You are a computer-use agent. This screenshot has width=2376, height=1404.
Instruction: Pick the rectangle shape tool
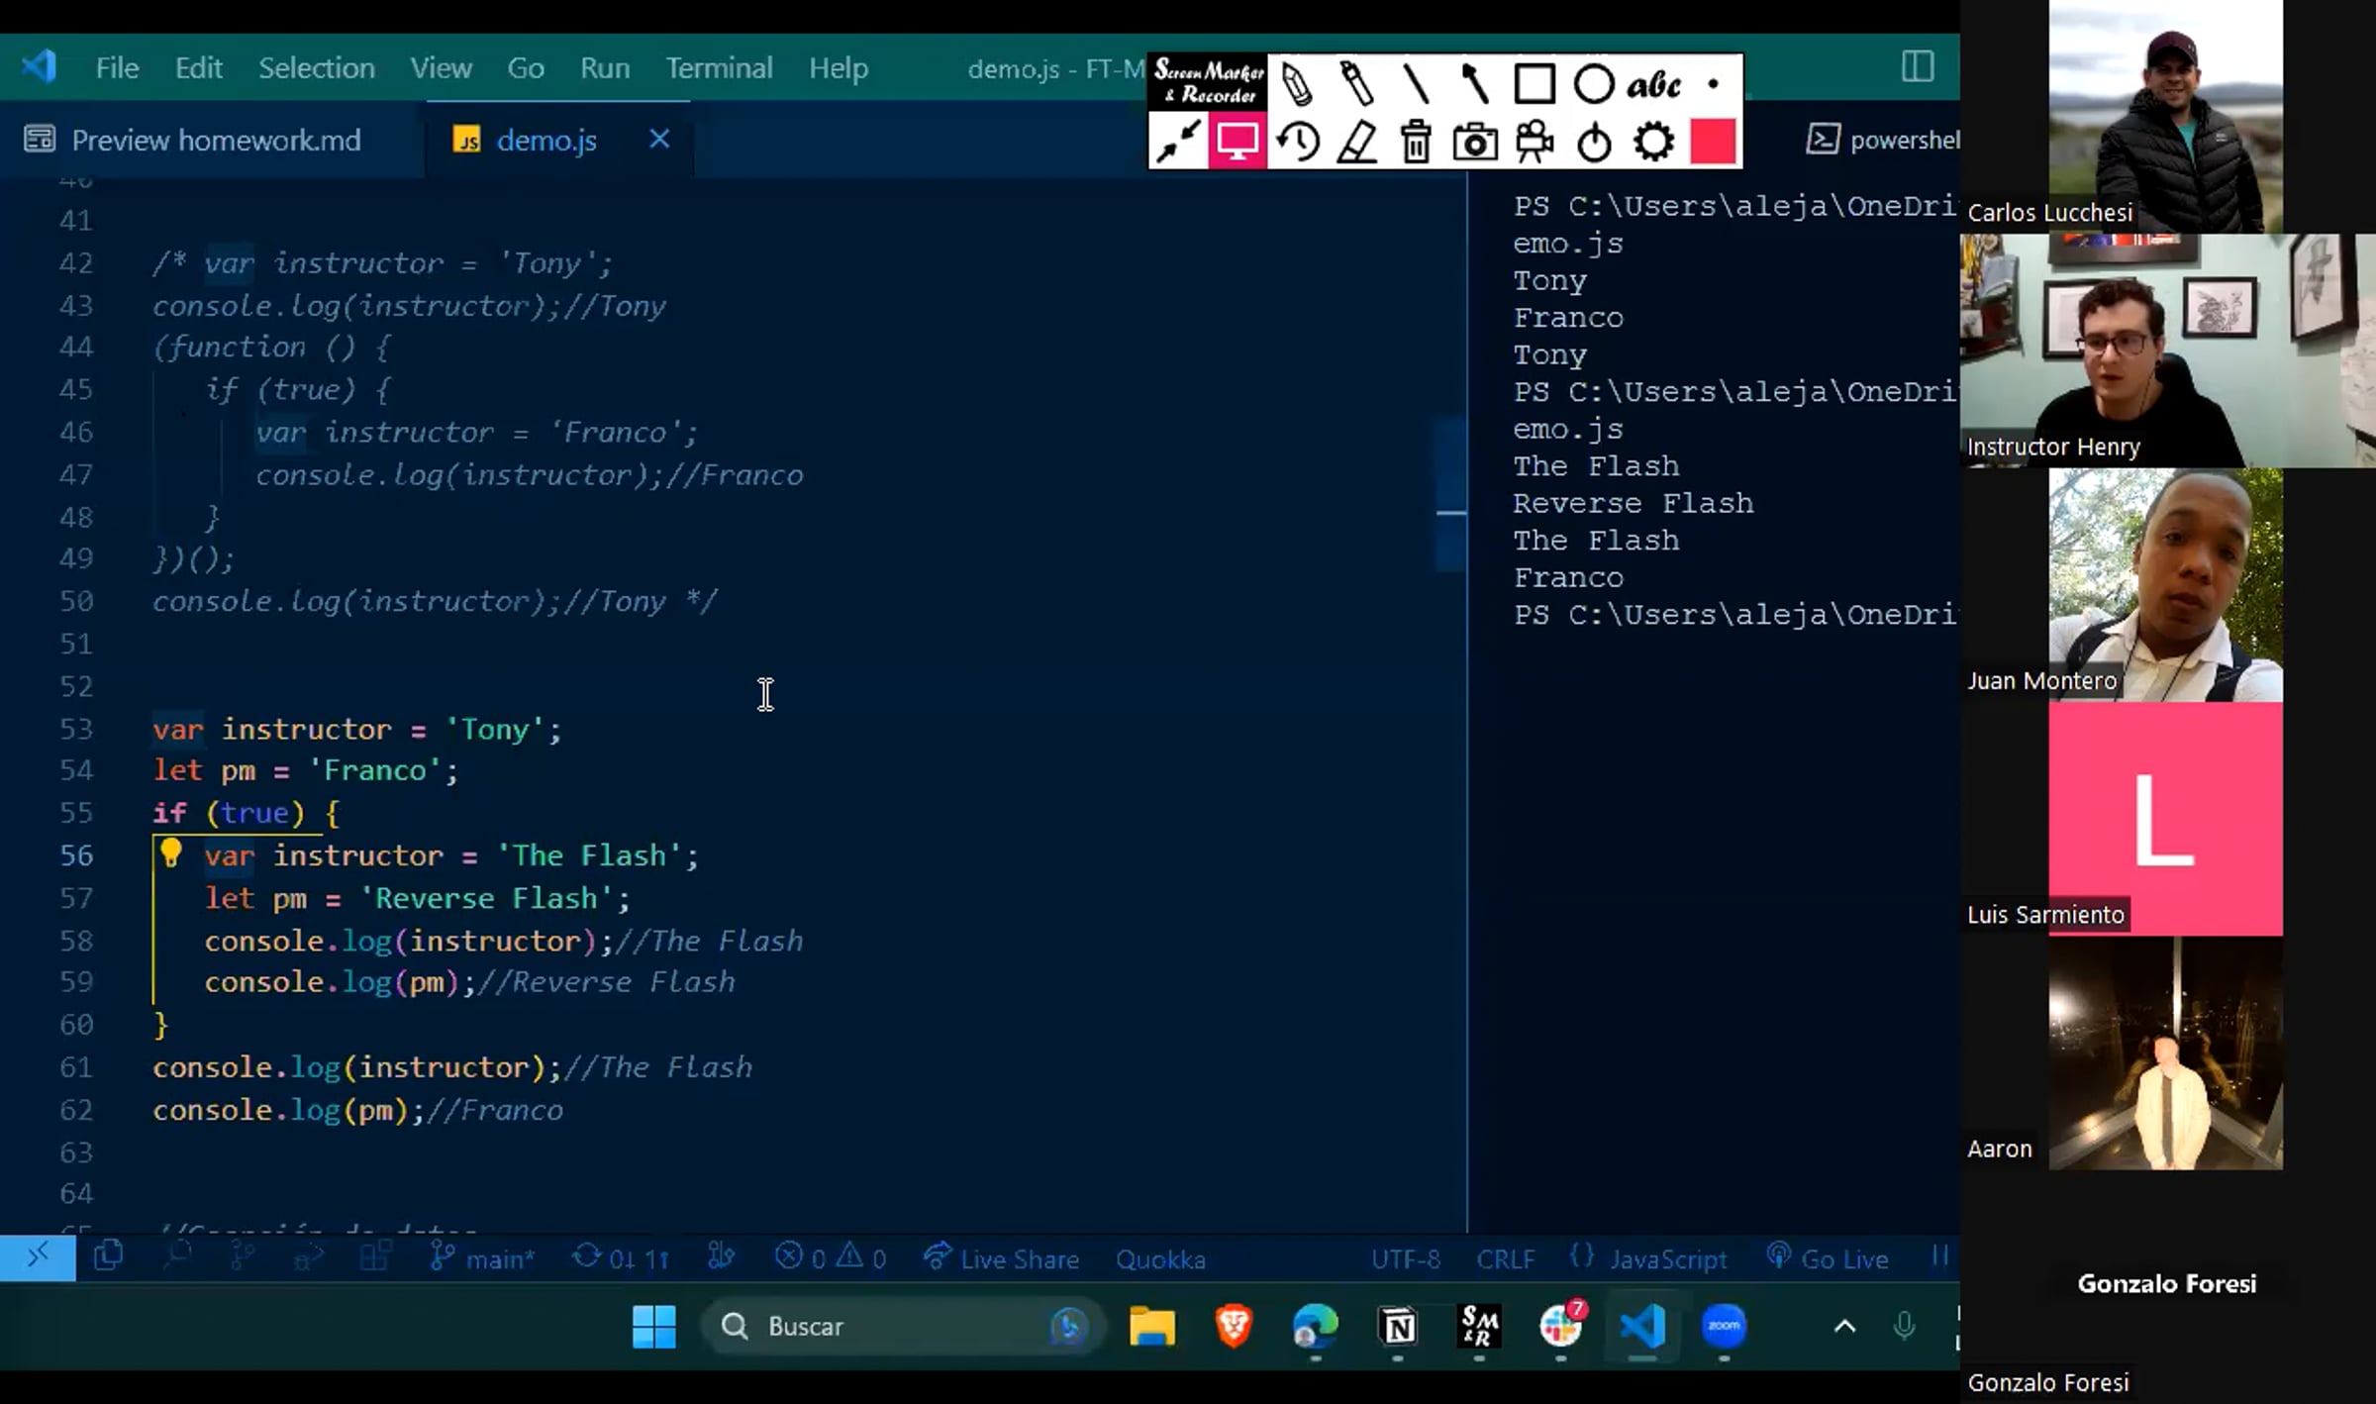pyautogui.click(x=1534, y=84)
